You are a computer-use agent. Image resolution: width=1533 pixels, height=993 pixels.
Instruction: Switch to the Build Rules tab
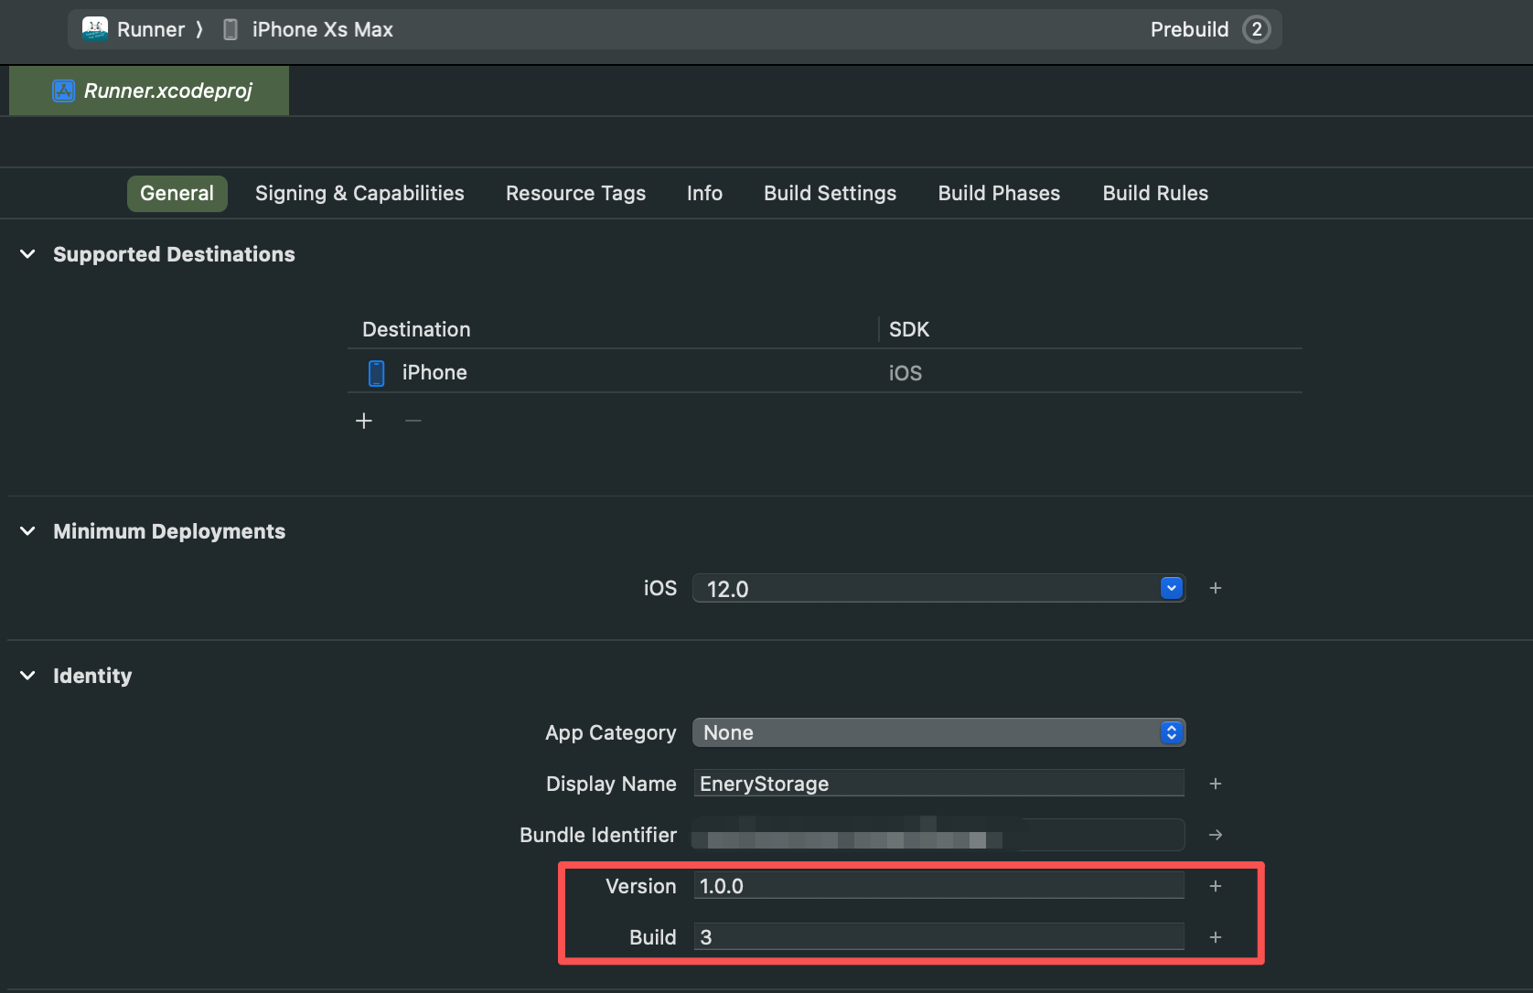tap(1155, 194)
